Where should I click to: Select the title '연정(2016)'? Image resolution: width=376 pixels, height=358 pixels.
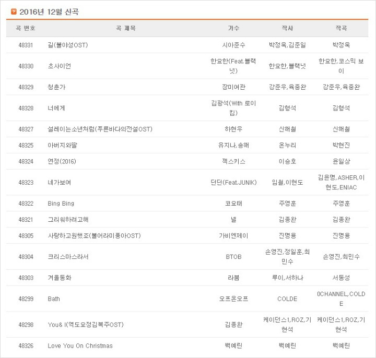tap(62, 161)
